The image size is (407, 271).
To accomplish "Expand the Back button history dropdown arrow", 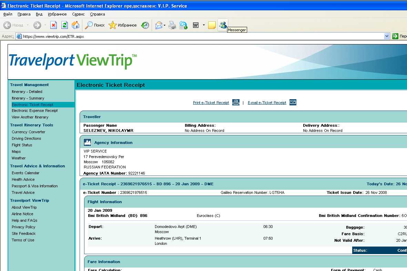I will pyautogui.click(x=28, y=25).
